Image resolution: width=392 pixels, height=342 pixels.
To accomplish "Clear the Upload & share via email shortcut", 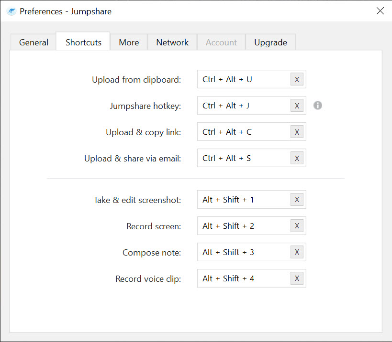I will [297, 158].
